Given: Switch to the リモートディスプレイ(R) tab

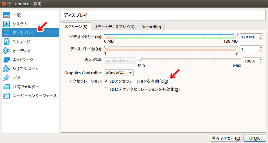Looking at the screenshot, I should click(114, 27).
